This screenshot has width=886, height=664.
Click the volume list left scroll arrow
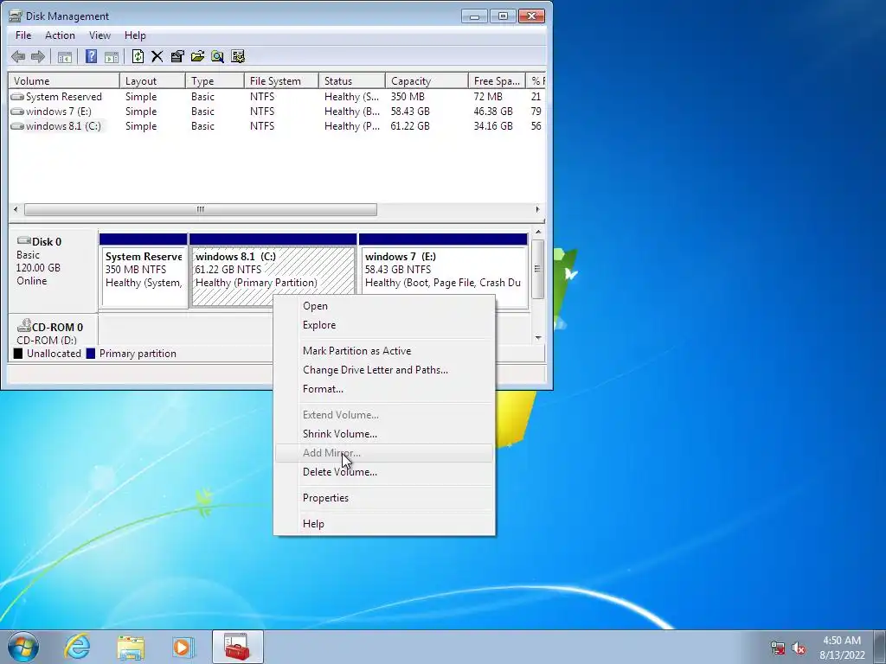[16, 209]
